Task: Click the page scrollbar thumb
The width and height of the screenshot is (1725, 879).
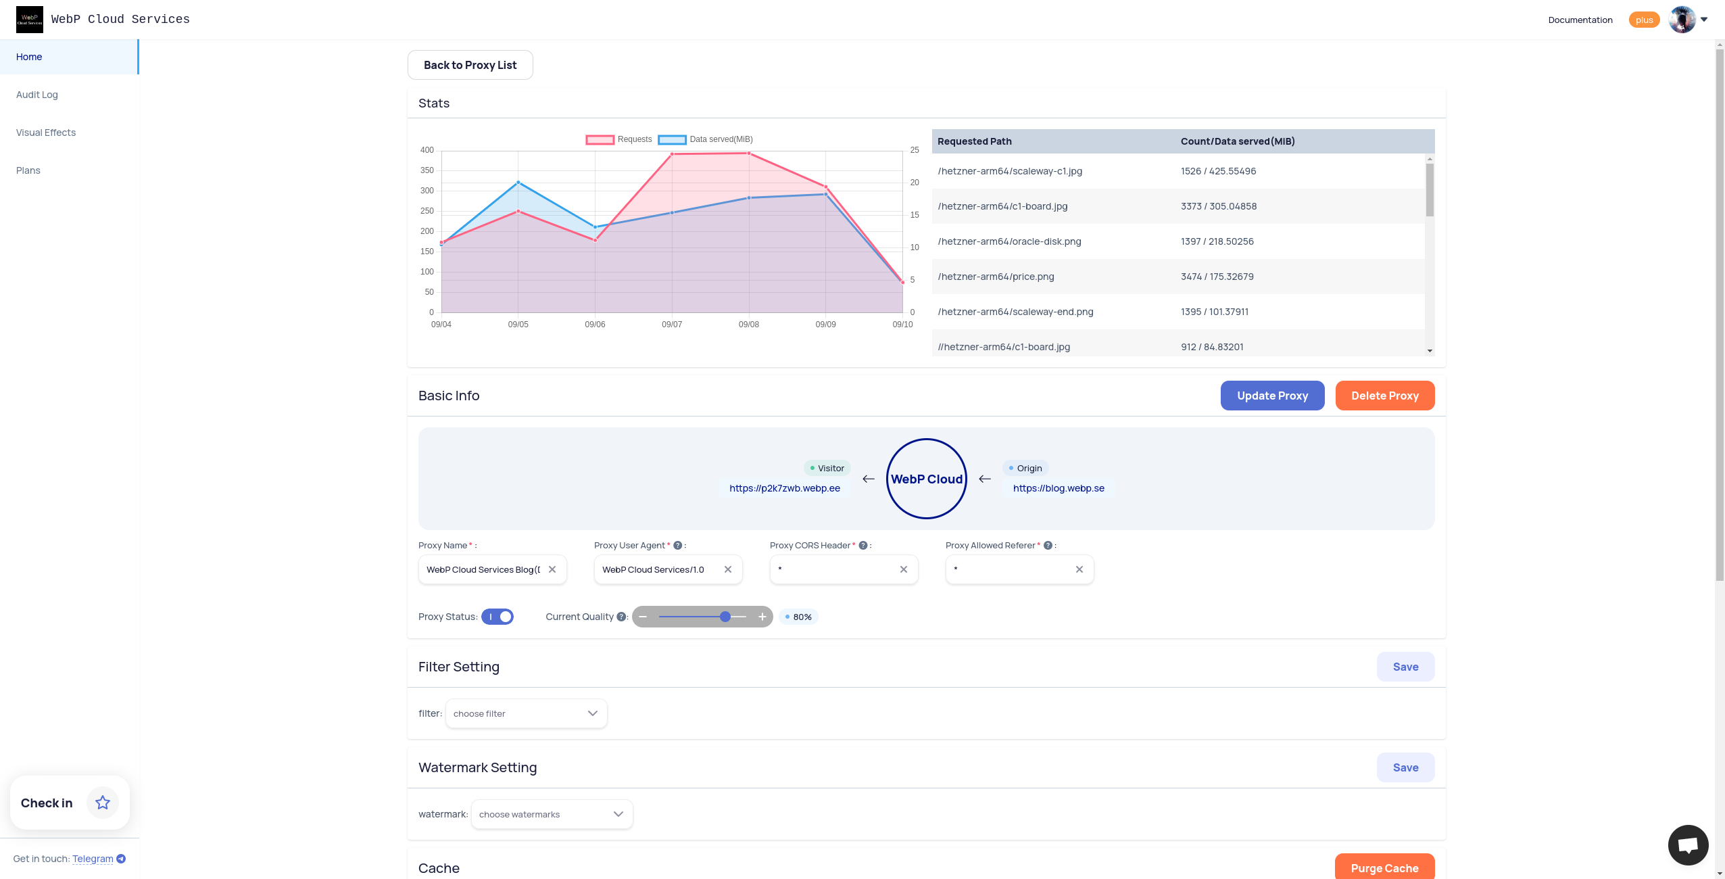Action: [1720, 314]
